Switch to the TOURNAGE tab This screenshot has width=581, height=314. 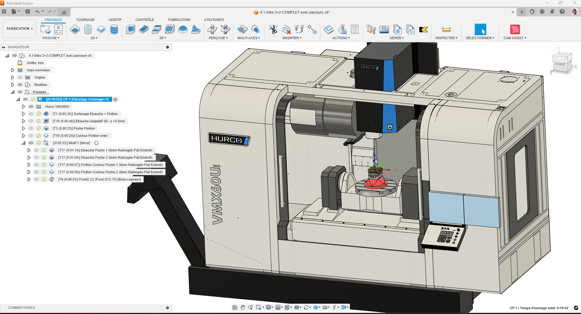click(x=85, y=20)
